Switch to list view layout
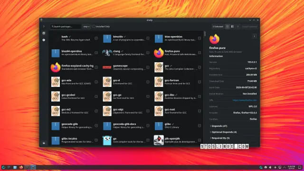 point(232,27)
